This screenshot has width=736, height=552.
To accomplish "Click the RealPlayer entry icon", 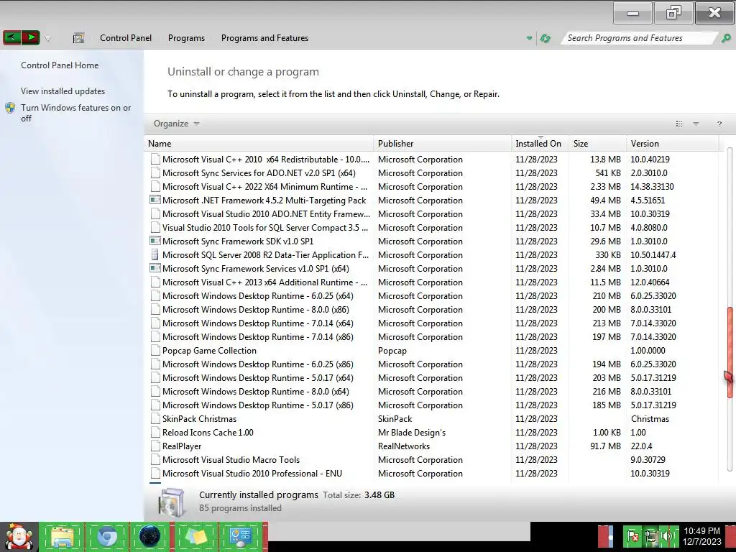I will click(155, 446).
